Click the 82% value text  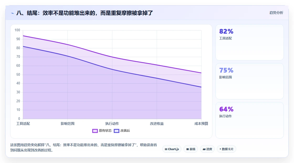coord(226,31)
